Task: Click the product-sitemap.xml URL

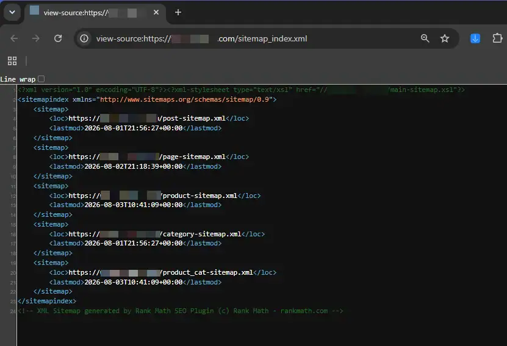Action: 153,196
